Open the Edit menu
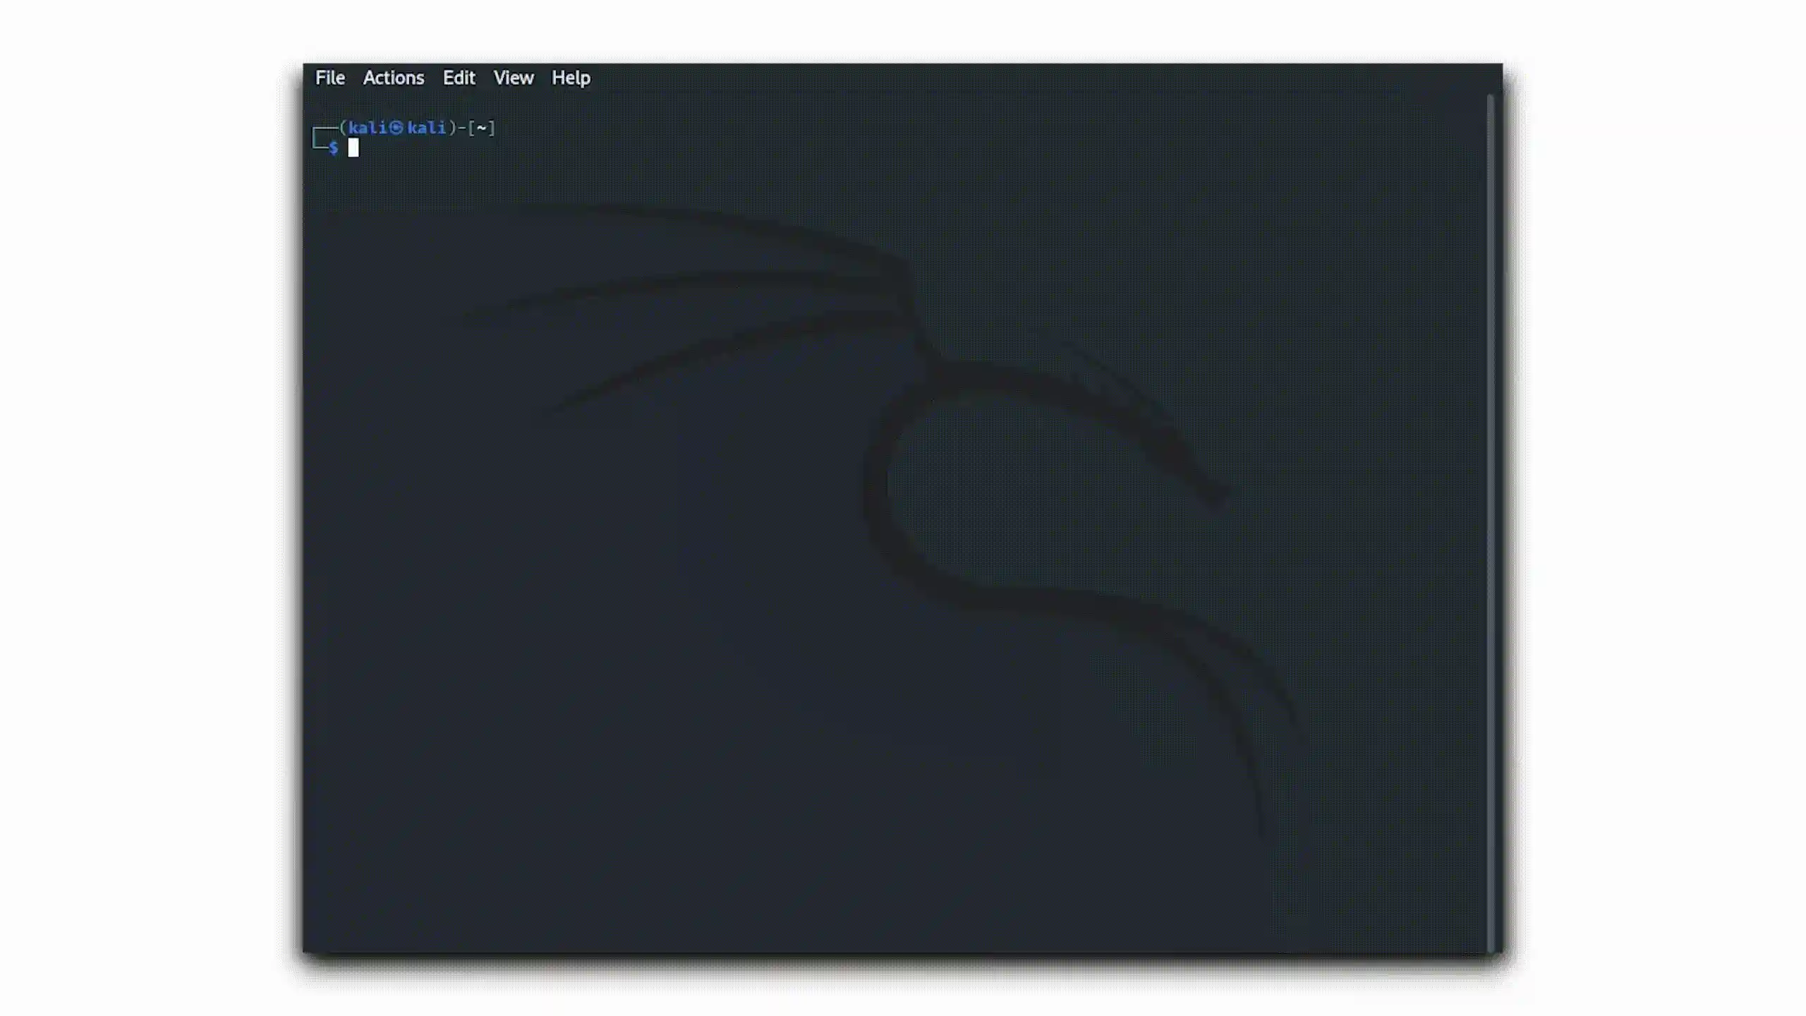This screenshot has height=1016, width=1806. coord(459,78)
